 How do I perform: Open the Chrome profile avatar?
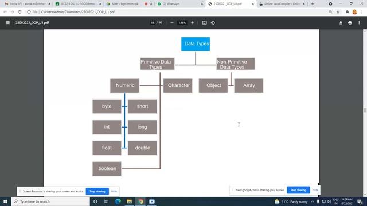[354, 11]
